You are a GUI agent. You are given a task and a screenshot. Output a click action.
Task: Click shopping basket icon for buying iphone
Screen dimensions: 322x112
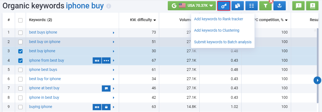tap(106, 107)
